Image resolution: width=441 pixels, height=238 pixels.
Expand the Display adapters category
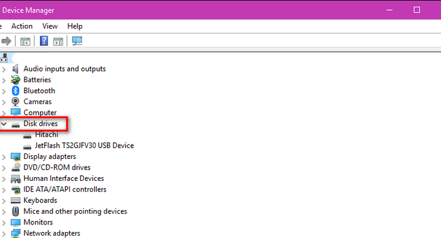(x=4, y=157)
